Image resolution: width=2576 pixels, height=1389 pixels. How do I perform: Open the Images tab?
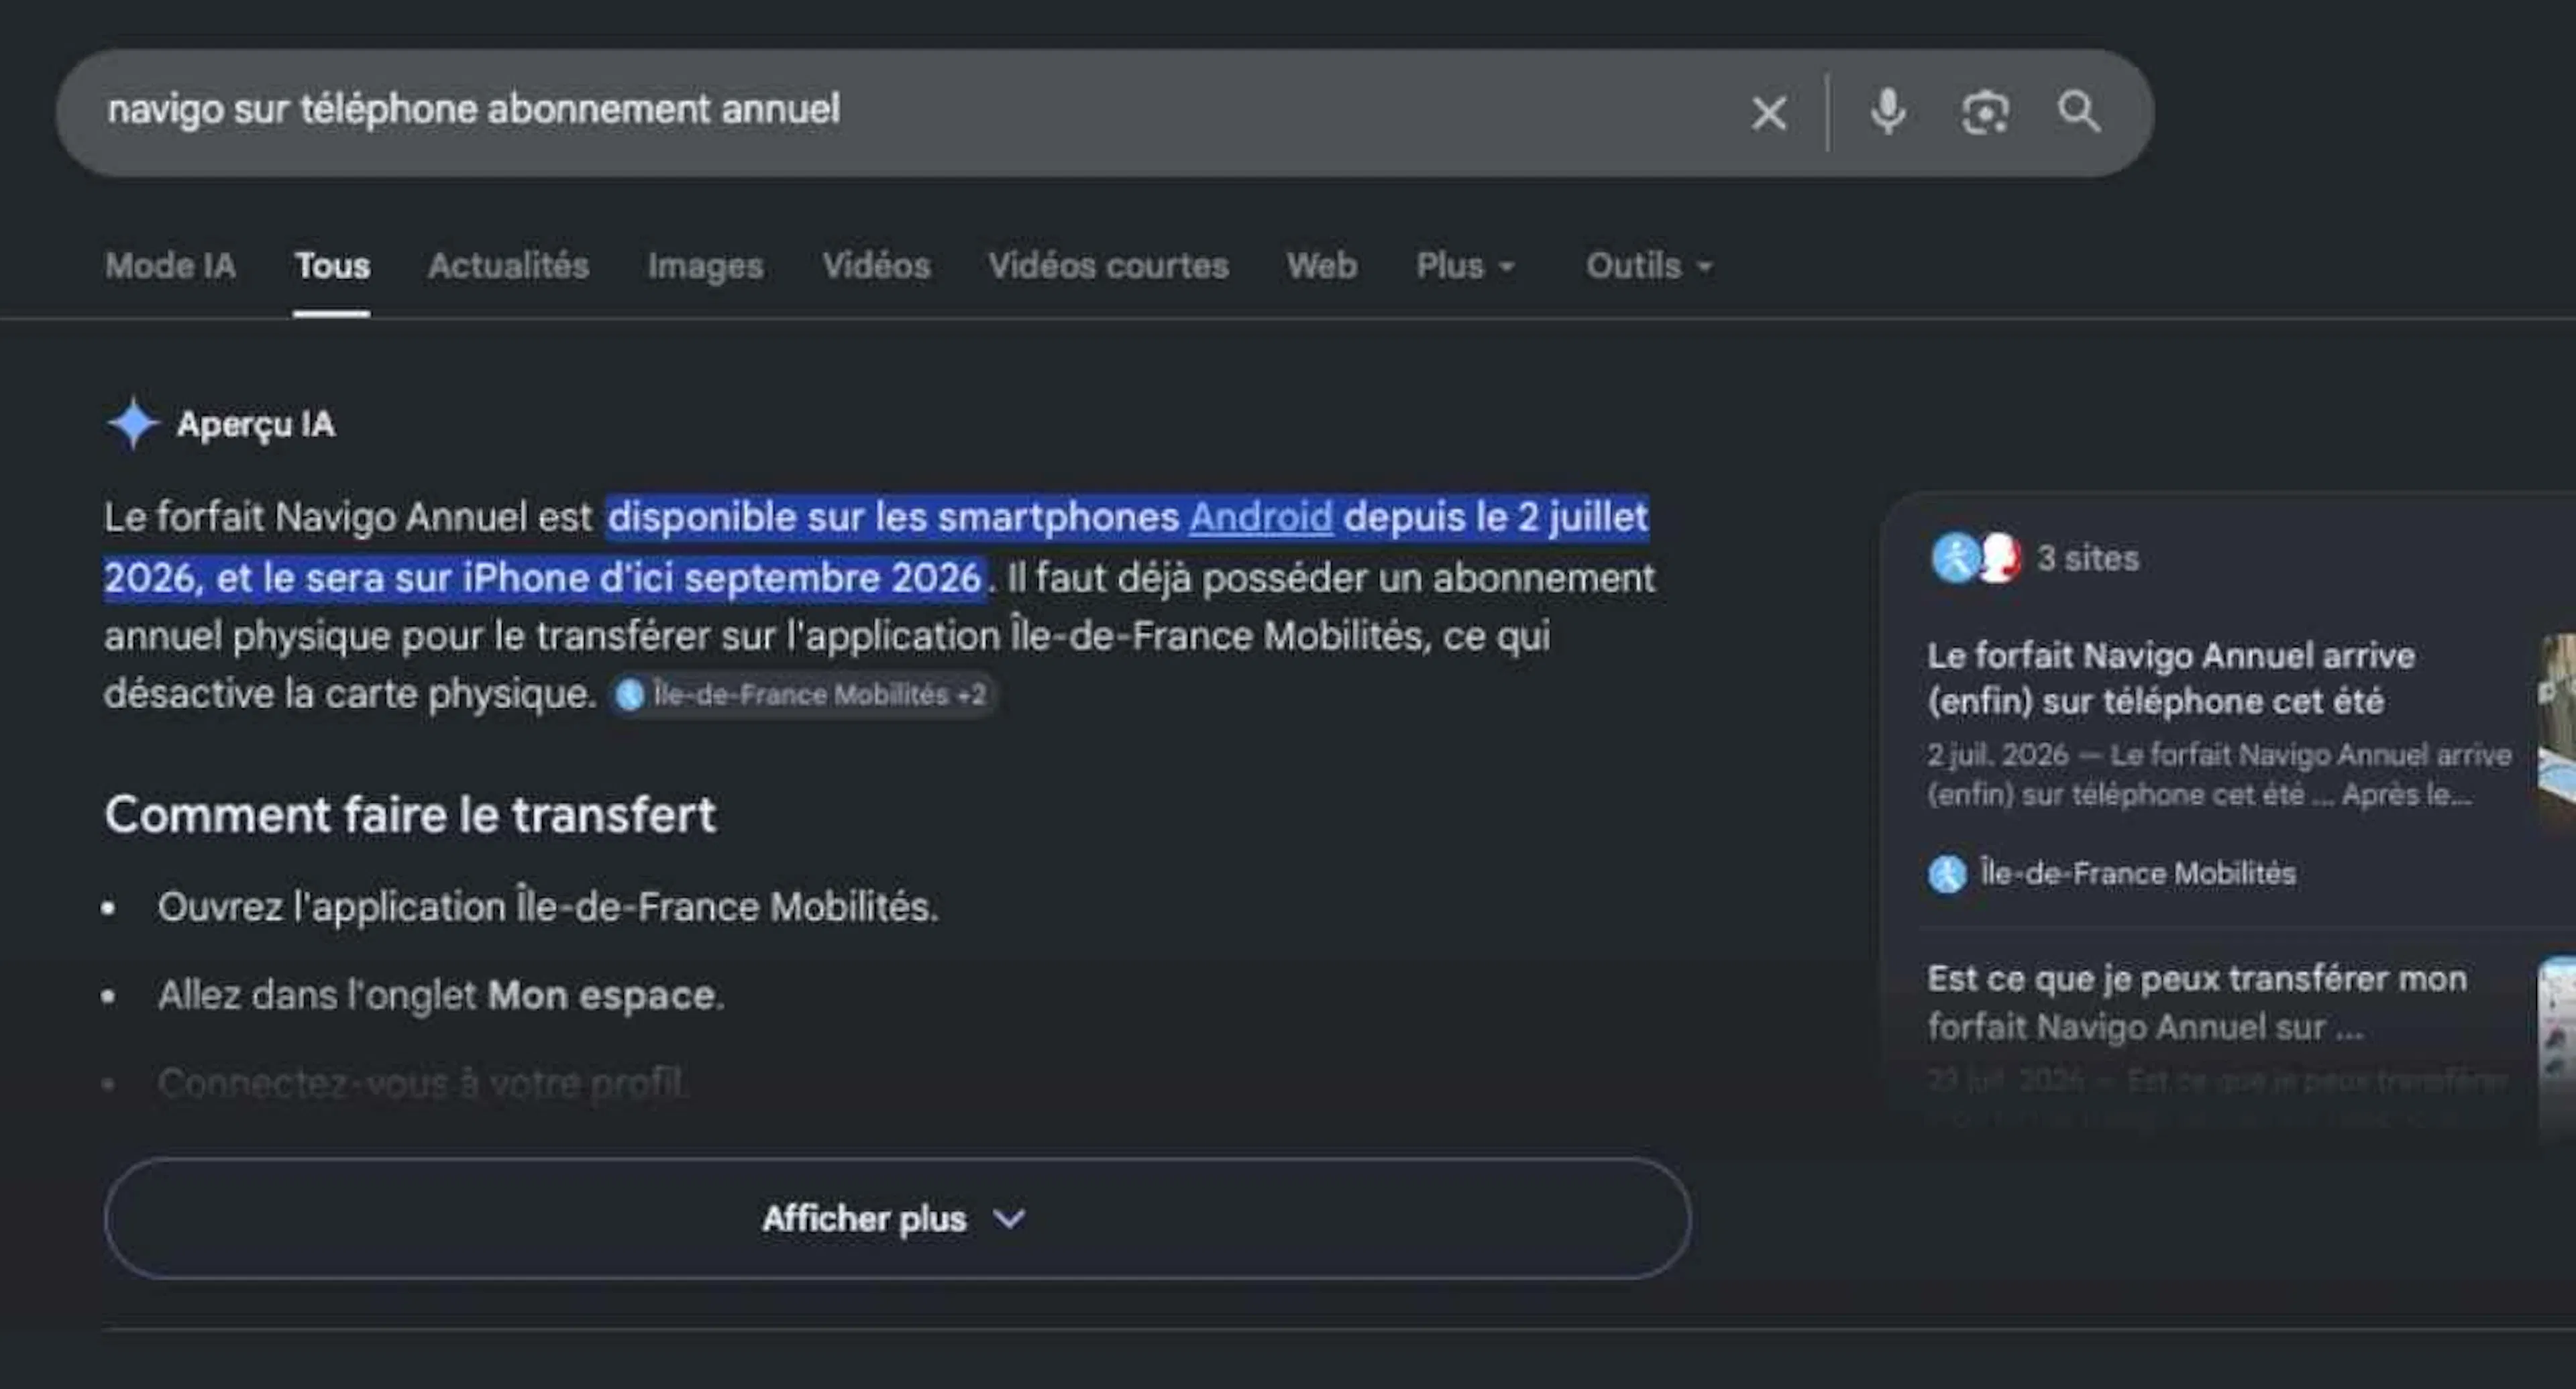pyautogui.click(x=705, y=266)
